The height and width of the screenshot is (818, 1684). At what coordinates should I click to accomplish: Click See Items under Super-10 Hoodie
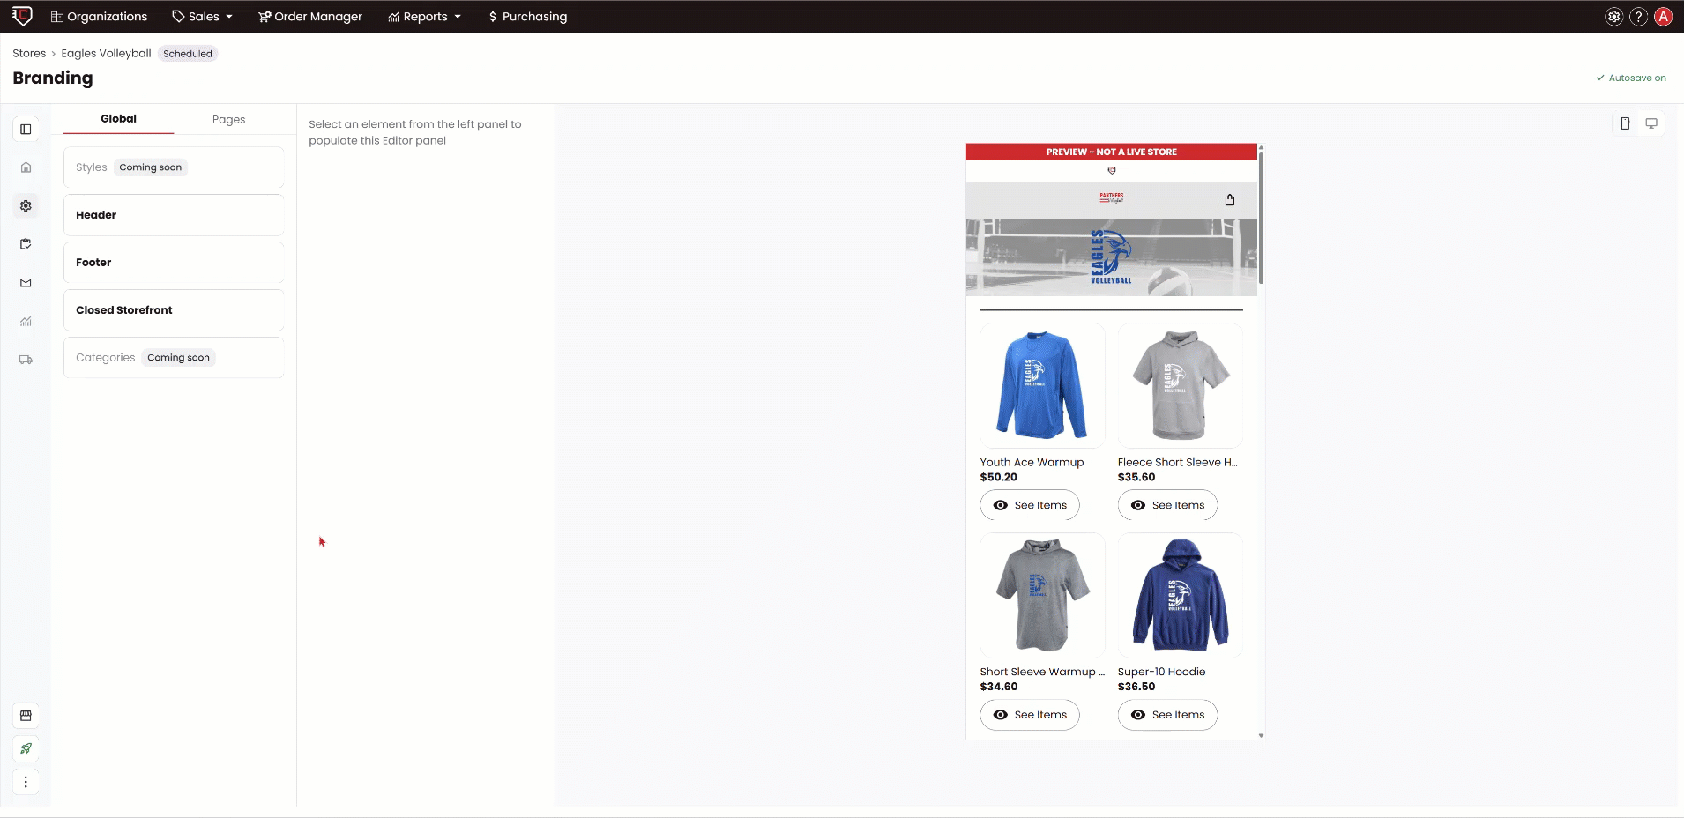point(1167,715)
